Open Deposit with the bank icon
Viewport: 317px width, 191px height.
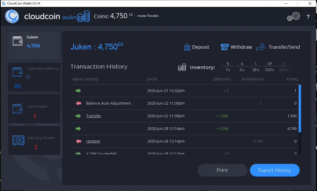tap(187, 47)
